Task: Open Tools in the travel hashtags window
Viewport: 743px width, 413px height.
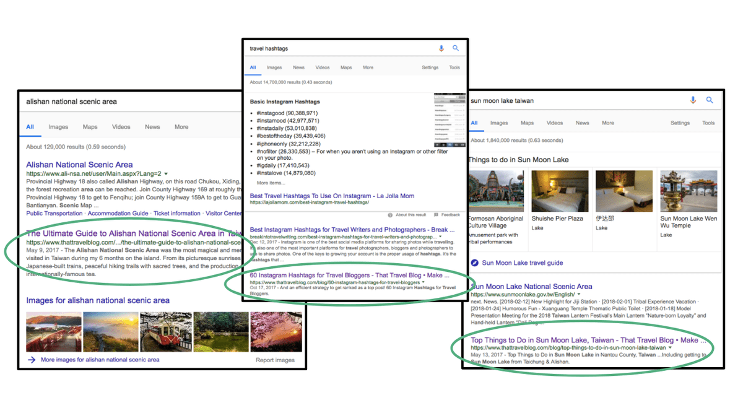Action: (454, 67)
